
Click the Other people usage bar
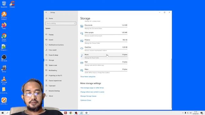point(106,34)
